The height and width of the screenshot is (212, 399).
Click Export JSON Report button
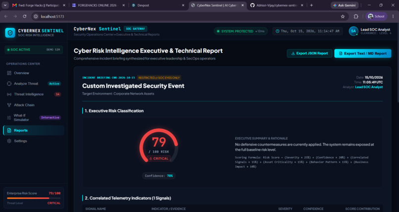coord(309,53)
